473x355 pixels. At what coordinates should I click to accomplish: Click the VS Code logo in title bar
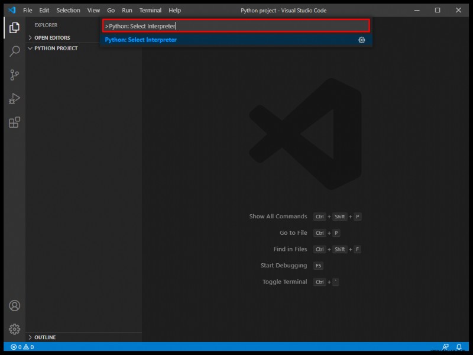12,10
